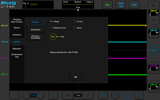Tap the display/screen status icon
The image size is (160, 100).
coord(2,7)
